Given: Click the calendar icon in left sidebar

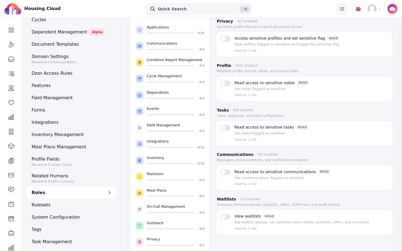Looking at the screenshot, I should [x=11, y=204].
